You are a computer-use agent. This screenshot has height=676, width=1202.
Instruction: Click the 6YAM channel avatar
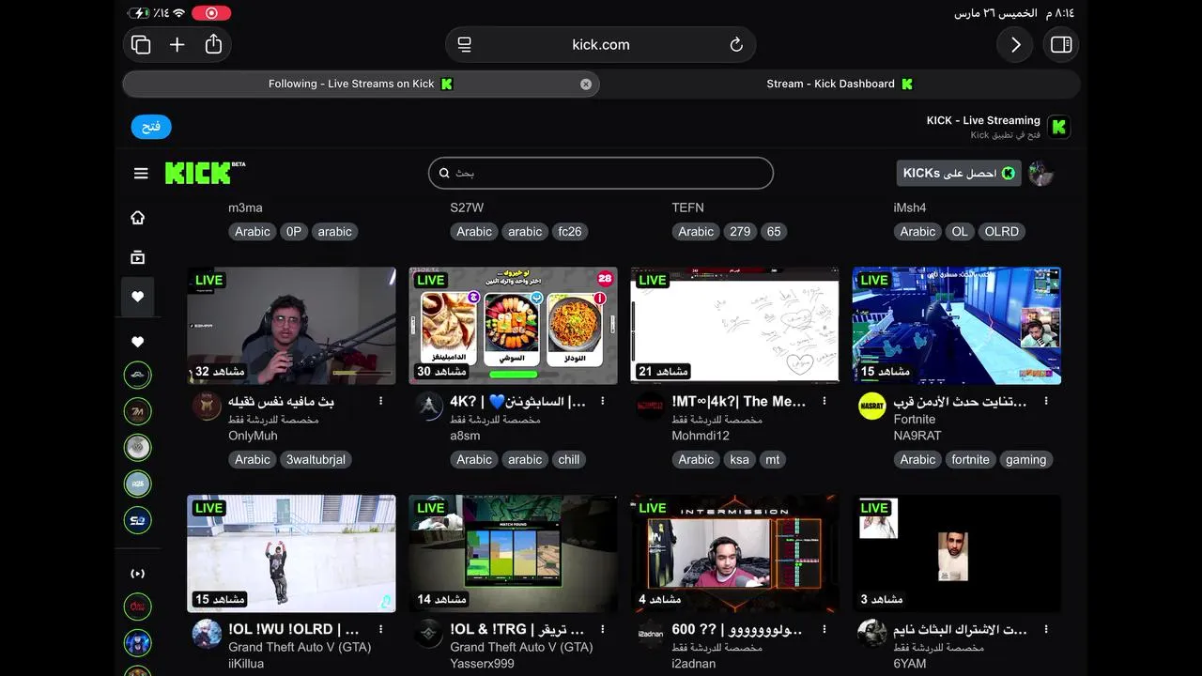[872, 634]
